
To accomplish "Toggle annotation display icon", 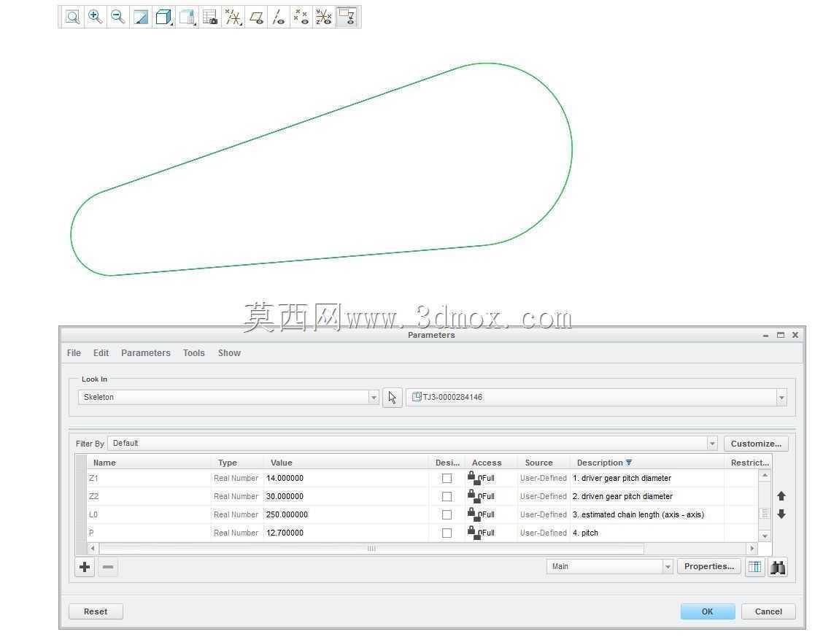I will pos(347,18).
